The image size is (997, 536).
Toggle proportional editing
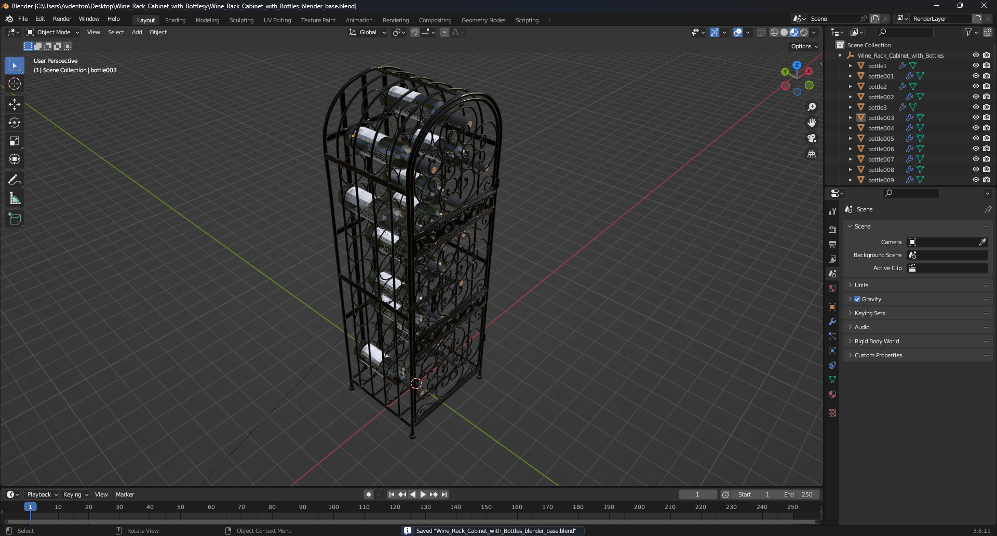pyautogui.click(x=444, y=32)
